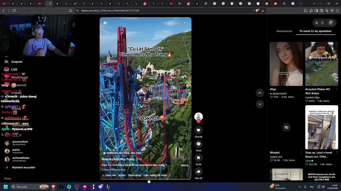Screen dimensions: 341x191
Task: Save the video with the bookmark icon
Action: (198, 158)
